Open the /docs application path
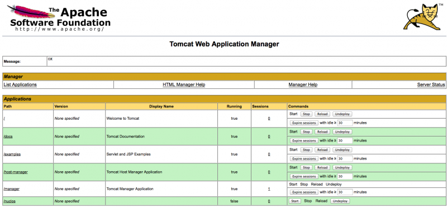447x207 pixels. pyautogui.click(x=8, y=137)
